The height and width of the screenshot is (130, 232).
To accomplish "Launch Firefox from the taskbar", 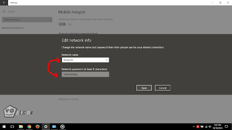I will point(37,127).
